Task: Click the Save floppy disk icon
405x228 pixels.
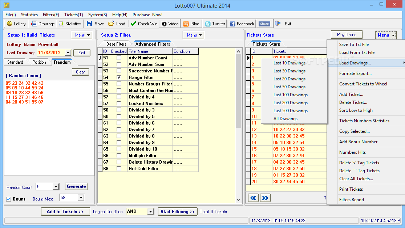Action: click(89, 24)
